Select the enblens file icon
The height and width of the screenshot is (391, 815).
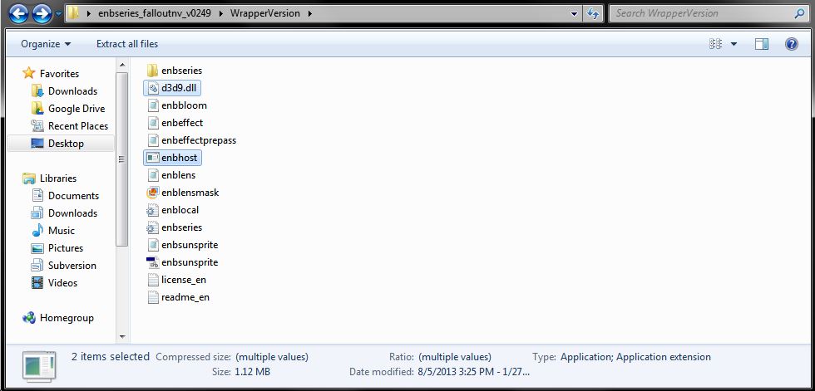click(x=152, y=175)
